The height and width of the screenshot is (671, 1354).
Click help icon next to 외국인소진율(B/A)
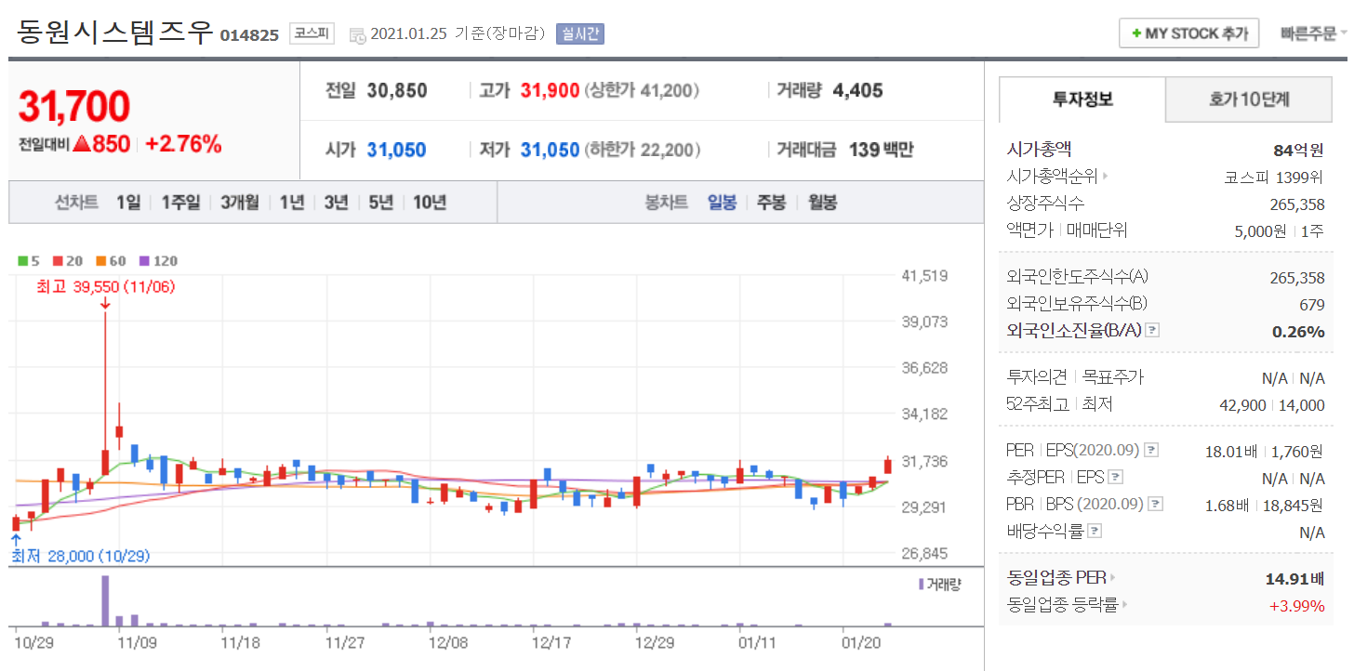tap(1152, 330)
